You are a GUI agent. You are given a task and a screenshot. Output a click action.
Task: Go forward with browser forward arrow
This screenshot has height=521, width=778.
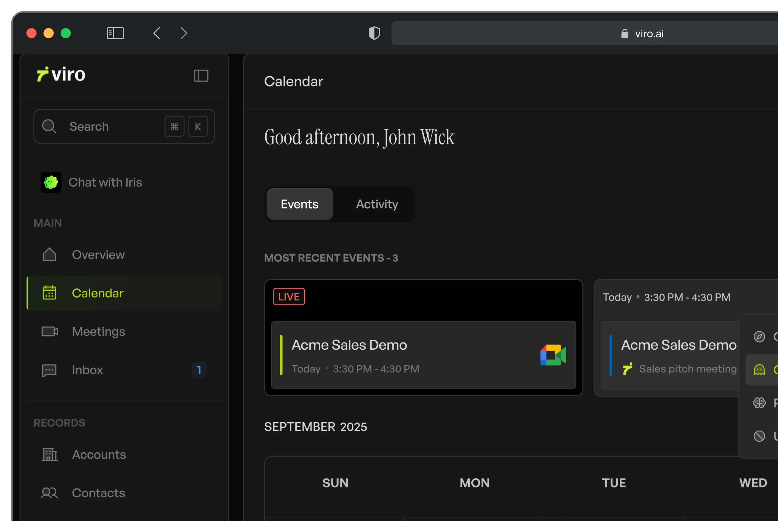pyautogui.click(x=184, y=33)
